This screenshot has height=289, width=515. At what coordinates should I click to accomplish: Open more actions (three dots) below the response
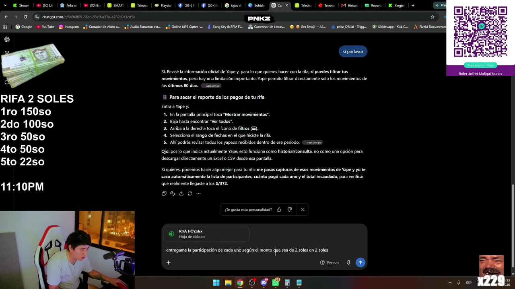[198, 193]
